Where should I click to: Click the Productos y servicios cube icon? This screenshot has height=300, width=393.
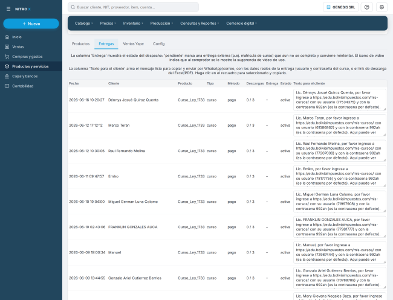pyautogui.click(x=7, y=66)
